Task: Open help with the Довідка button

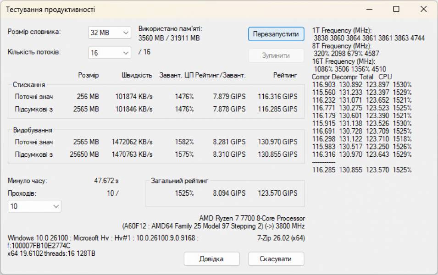Action: pos(211,259)
